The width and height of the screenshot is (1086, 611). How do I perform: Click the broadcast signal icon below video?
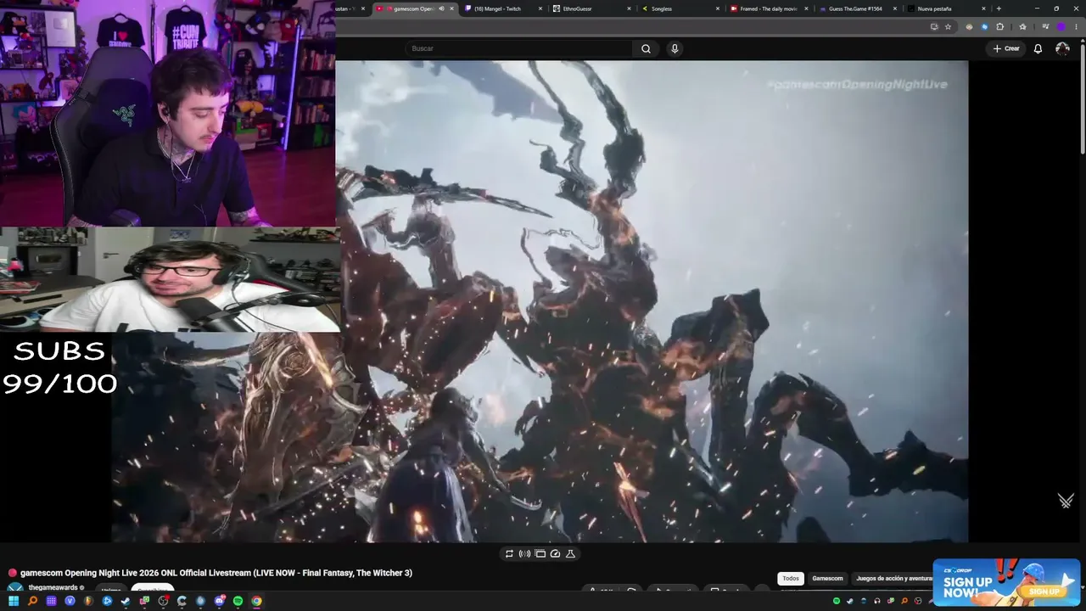(524, 553)
